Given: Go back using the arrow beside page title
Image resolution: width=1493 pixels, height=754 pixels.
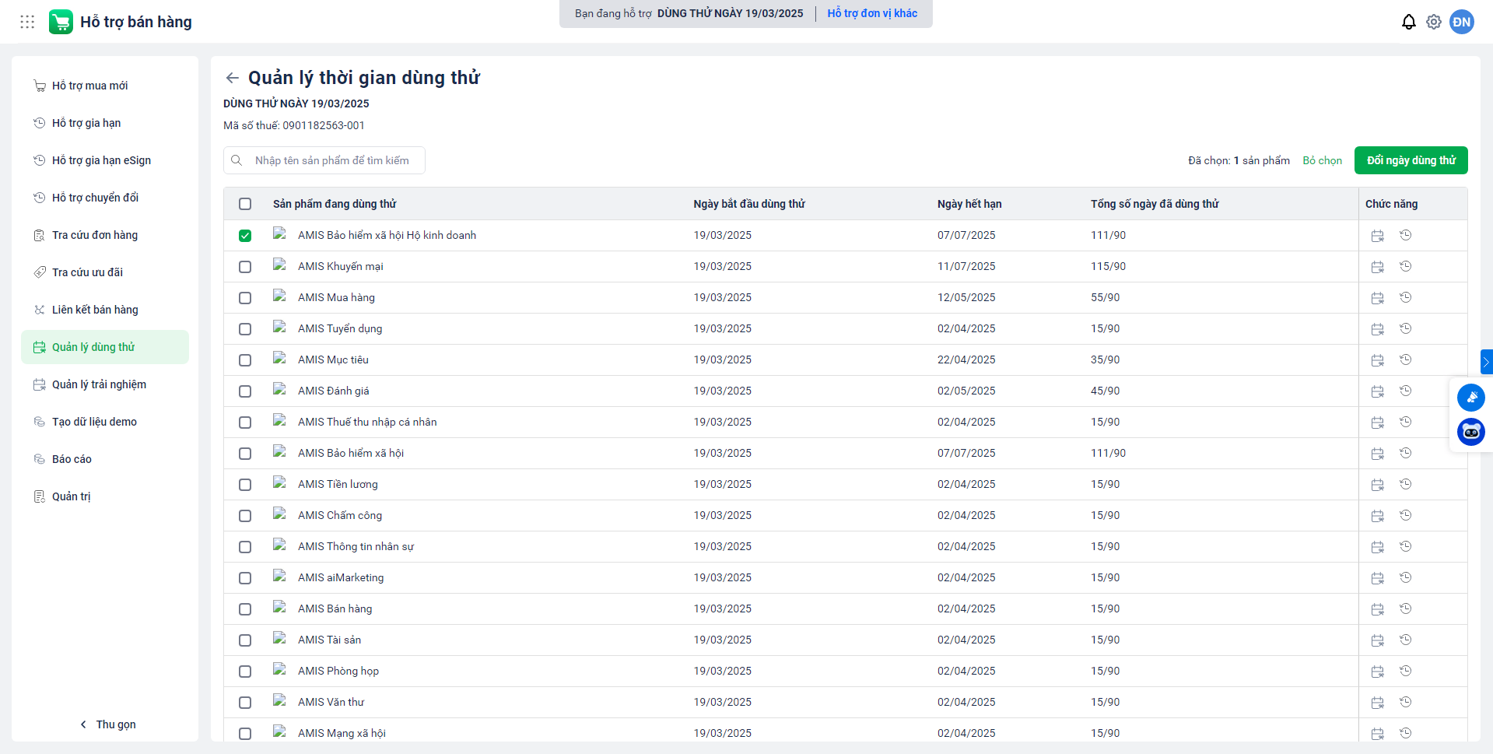Looking at the screenshot, I should pos(232,78).
